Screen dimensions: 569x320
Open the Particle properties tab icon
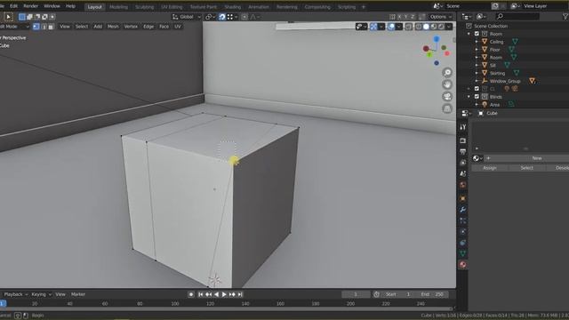click(462, 220)
